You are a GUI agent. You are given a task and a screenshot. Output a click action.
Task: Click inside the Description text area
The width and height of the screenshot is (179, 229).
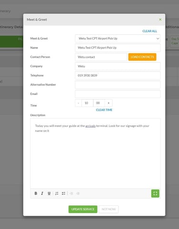pos(95,153)
